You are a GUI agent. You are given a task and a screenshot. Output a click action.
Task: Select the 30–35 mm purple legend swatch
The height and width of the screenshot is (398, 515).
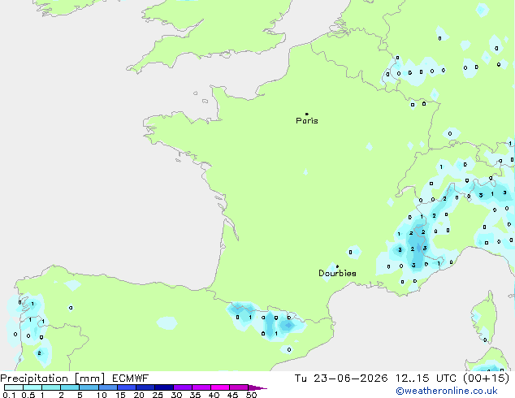(183, 387)
